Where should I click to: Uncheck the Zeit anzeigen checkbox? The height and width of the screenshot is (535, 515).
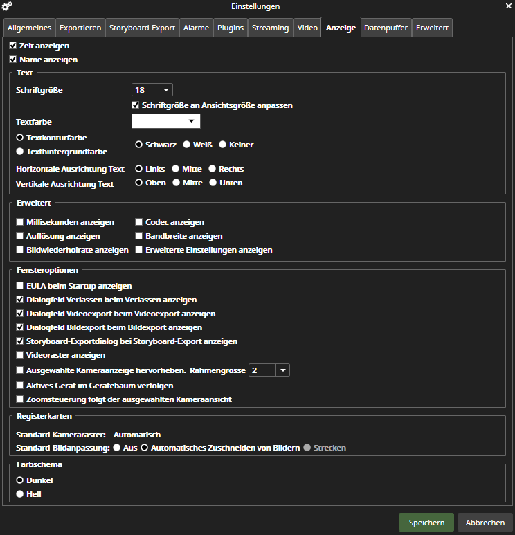click(x=13, y=46)
